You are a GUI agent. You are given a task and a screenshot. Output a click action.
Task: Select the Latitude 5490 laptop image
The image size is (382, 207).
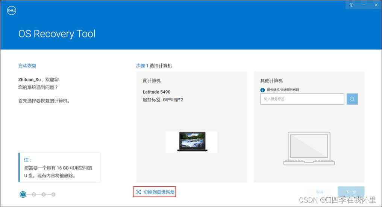(192, 142)
